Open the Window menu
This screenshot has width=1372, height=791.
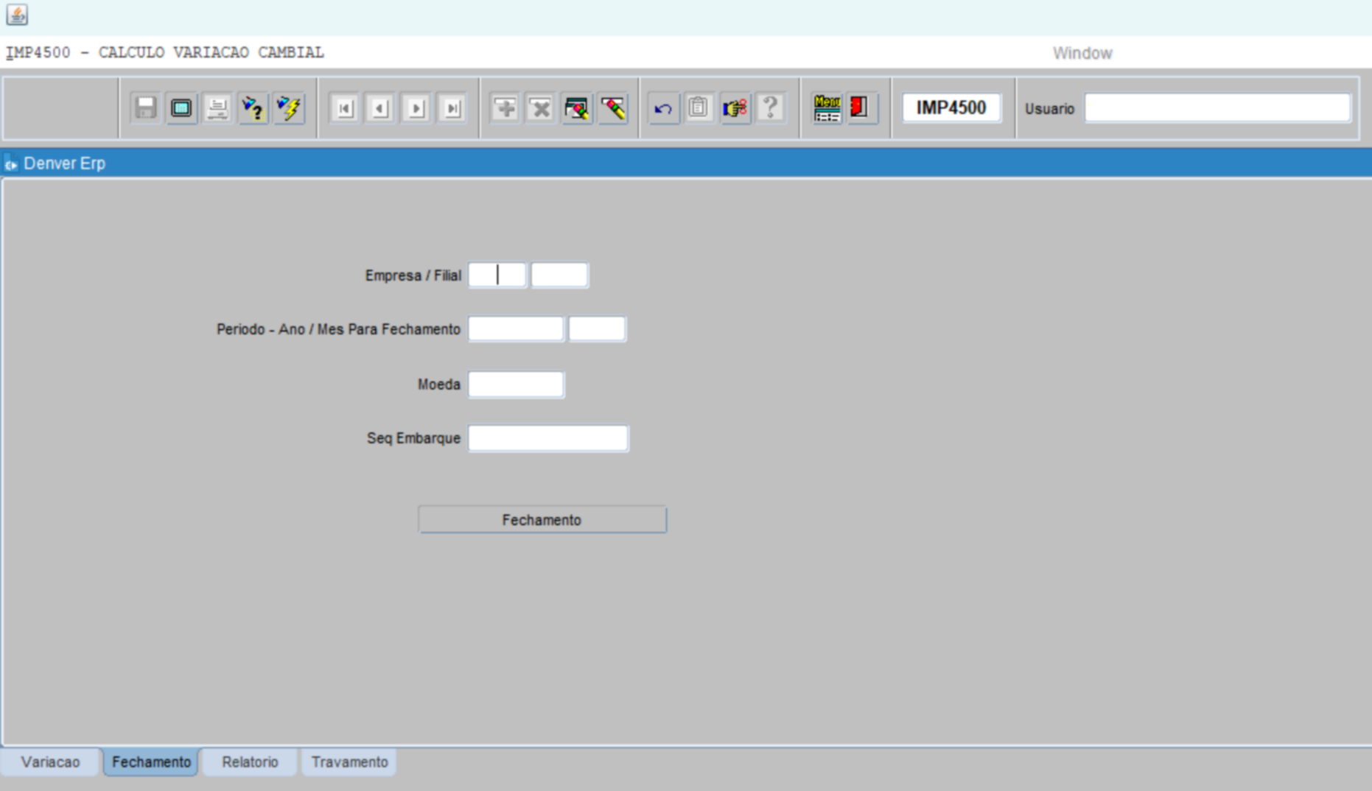[x=1082, y=53]
